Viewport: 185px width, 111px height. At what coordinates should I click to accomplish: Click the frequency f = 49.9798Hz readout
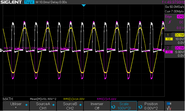pos(173,2)
